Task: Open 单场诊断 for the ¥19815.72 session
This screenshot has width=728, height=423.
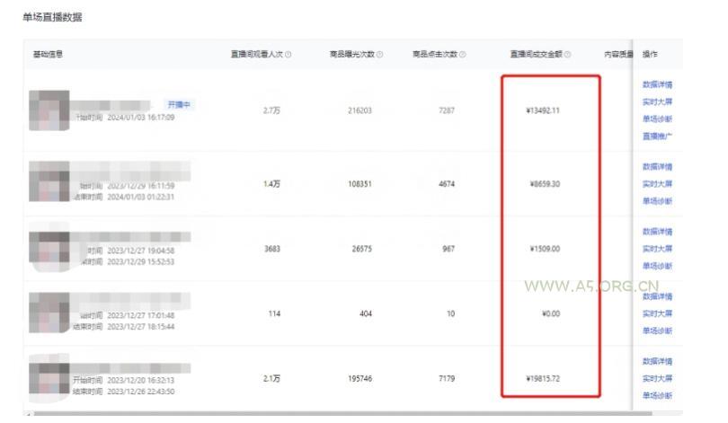Action: pyautogui.click(x=657, y=396)
